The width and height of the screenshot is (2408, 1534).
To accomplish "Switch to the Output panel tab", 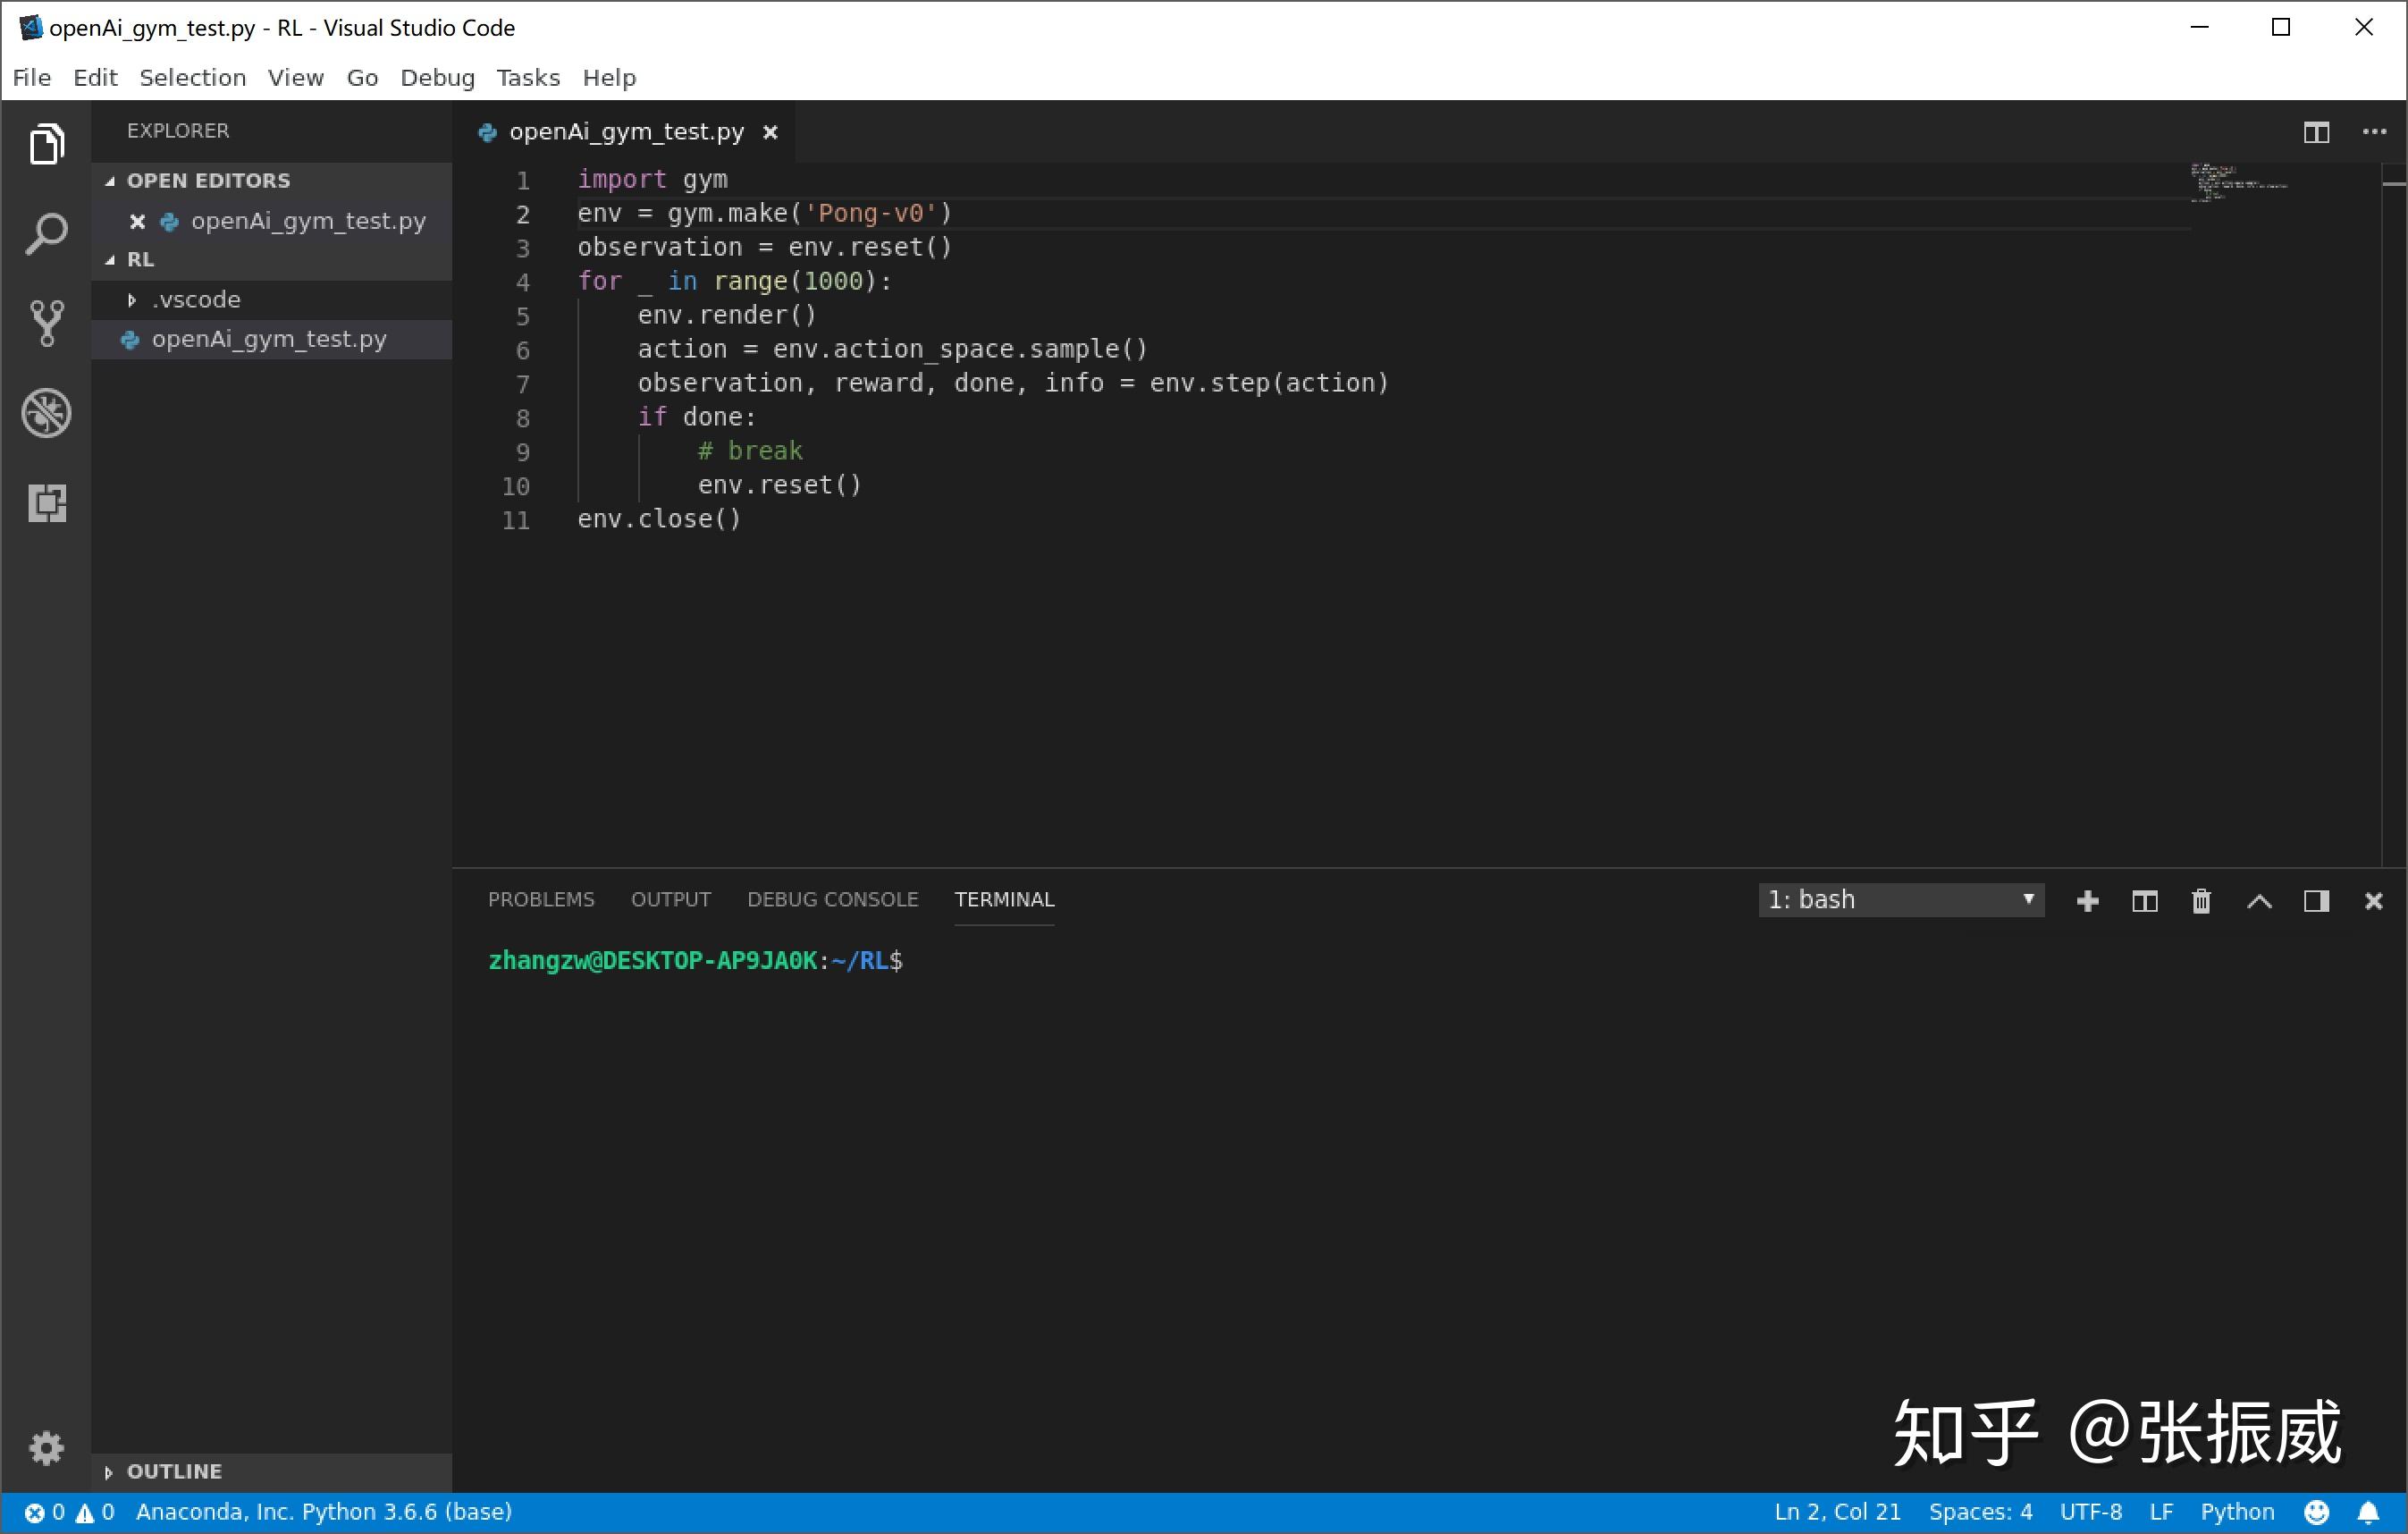I will click(x=671, y=899).
